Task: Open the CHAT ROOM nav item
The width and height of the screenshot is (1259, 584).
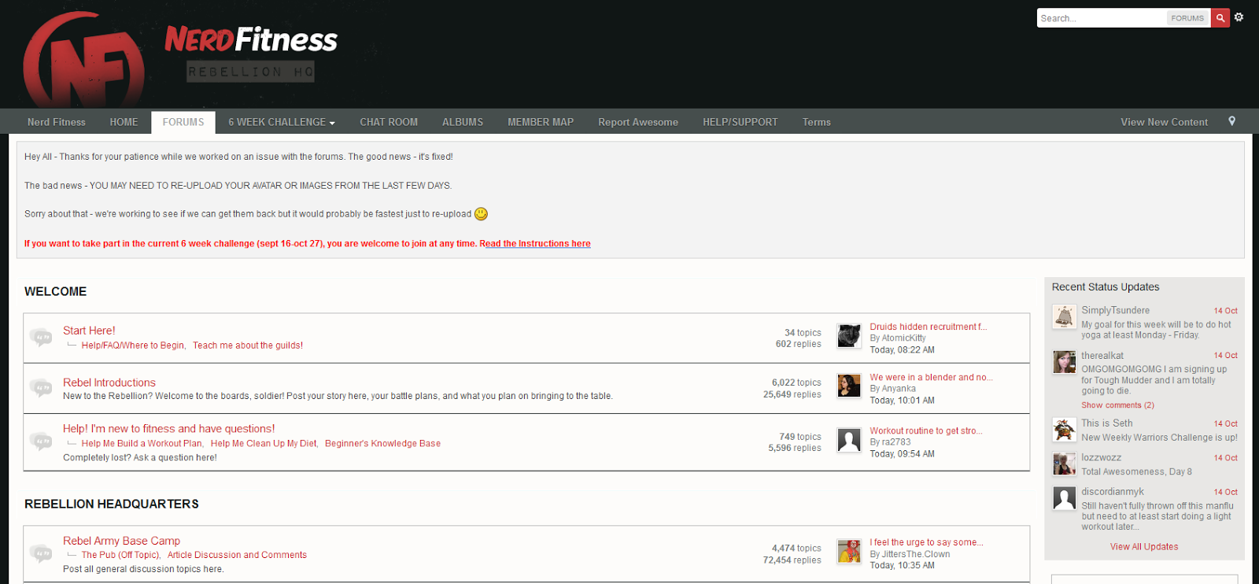Action: (x=389, y=122)
